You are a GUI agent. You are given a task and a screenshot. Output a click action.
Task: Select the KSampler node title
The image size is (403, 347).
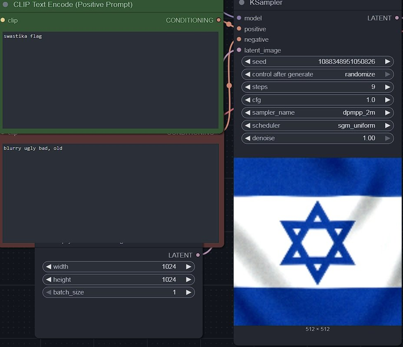tap(266, 3)
